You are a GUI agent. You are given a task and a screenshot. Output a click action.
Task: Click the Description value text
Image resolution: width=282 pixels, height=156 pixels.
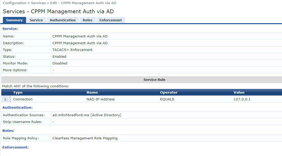(80, 43)
